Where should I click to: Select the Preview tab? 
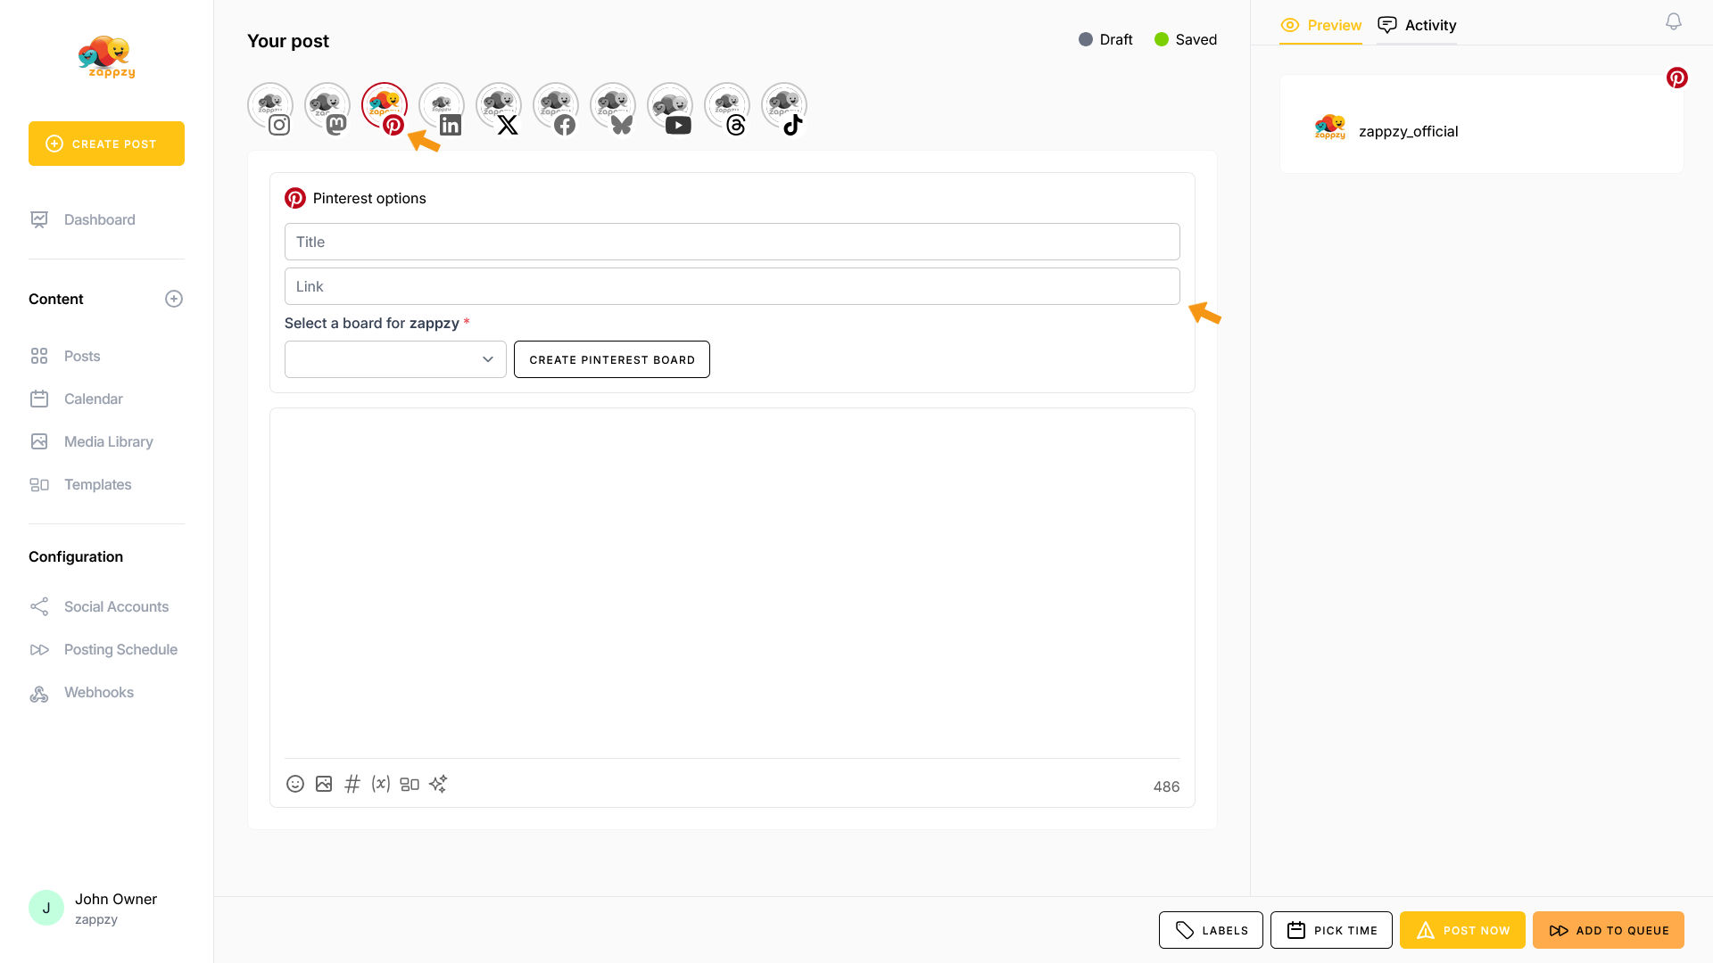pos(1321,25)
